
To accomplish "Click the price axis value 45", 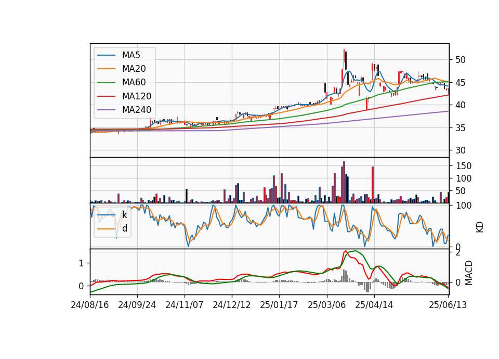I will (461, 83).
